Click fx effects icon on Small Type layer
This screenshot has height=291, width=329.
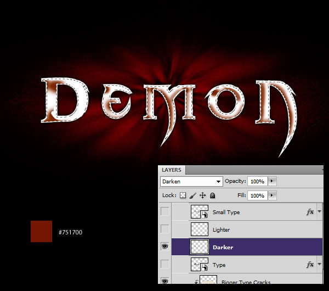(x=310, y=212)
